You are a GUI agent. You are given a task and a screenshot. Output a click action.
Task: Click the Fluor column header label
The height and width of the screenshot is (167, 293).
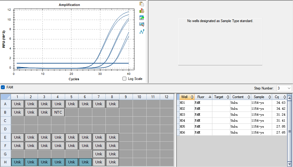(x=201, y=97)
